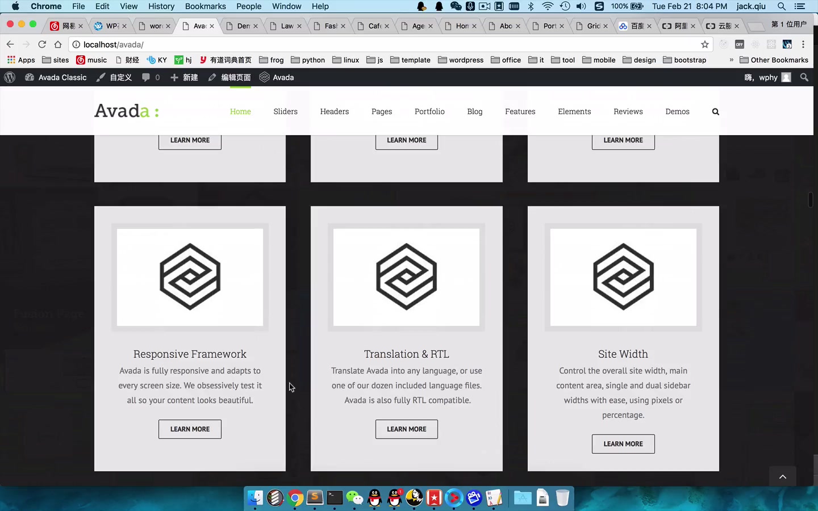Open the frog bookmark folder

click(x=272, y=60)
